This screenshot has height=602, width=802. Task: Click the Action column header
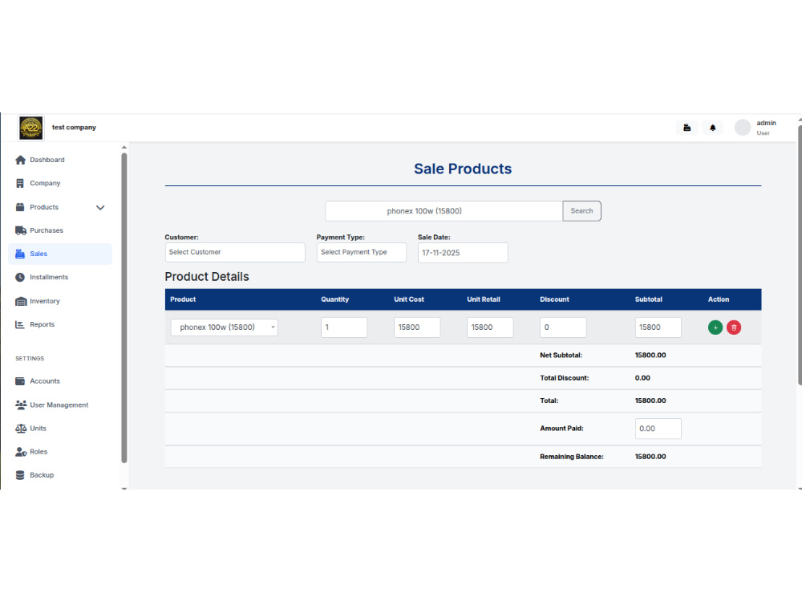pos(718,299)
